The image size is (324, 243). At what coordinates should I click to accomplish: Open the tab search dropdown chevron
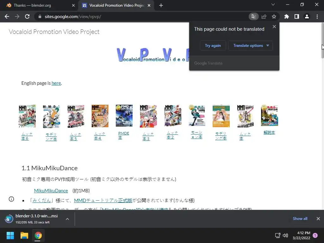tap(273, 4)
